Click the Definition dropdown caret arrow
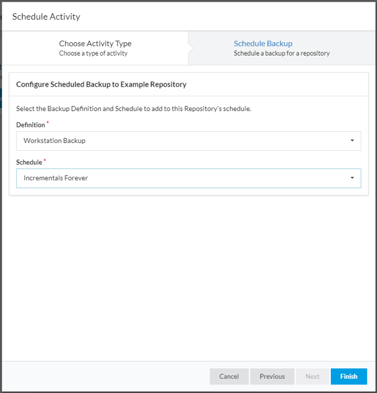The width and height of the screenshot is (377, 393). [352, 141]
